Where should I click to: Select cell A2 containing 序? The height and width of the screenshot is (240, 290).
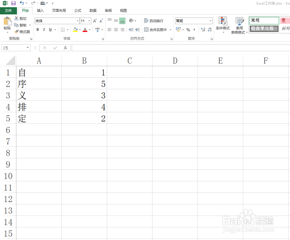39,84
